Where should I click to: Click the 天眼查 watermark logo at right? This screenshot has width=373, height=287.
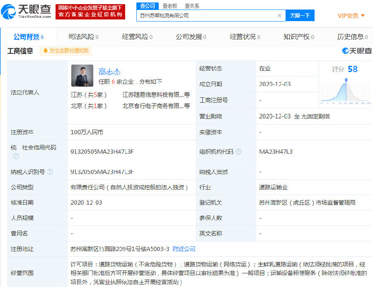coord(357,51)
